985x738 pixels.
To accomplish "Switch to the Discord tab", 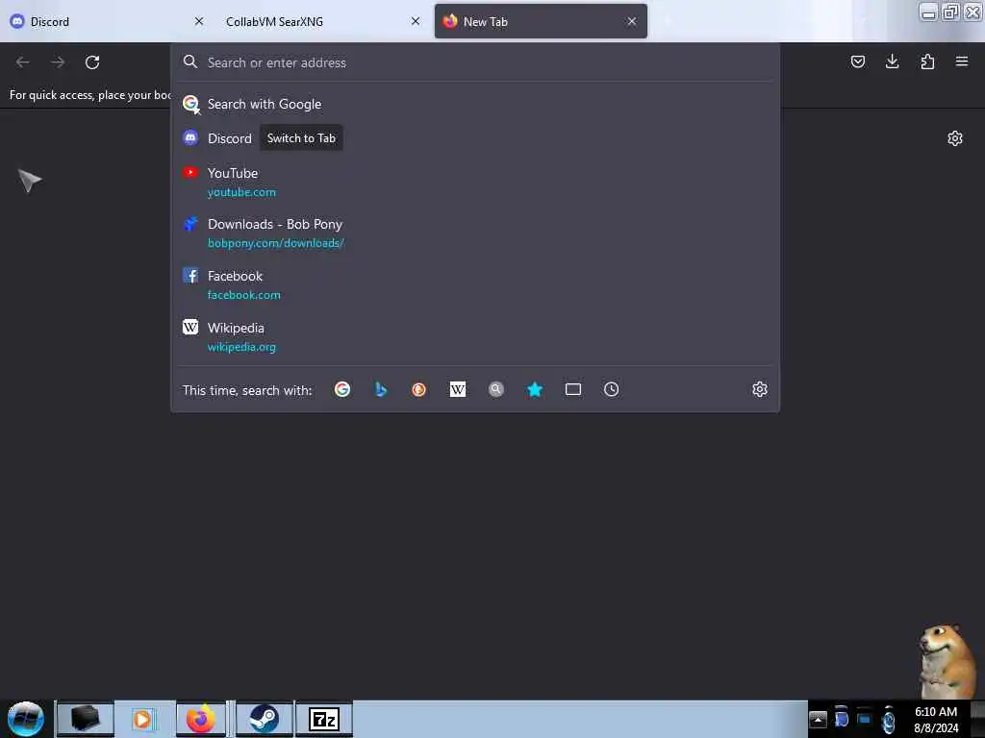I will tap(100, 21).
